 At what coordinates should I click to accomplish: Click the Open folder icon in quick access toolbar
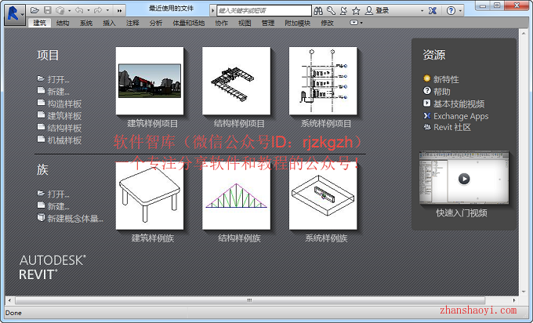click(x=34, y=10)
